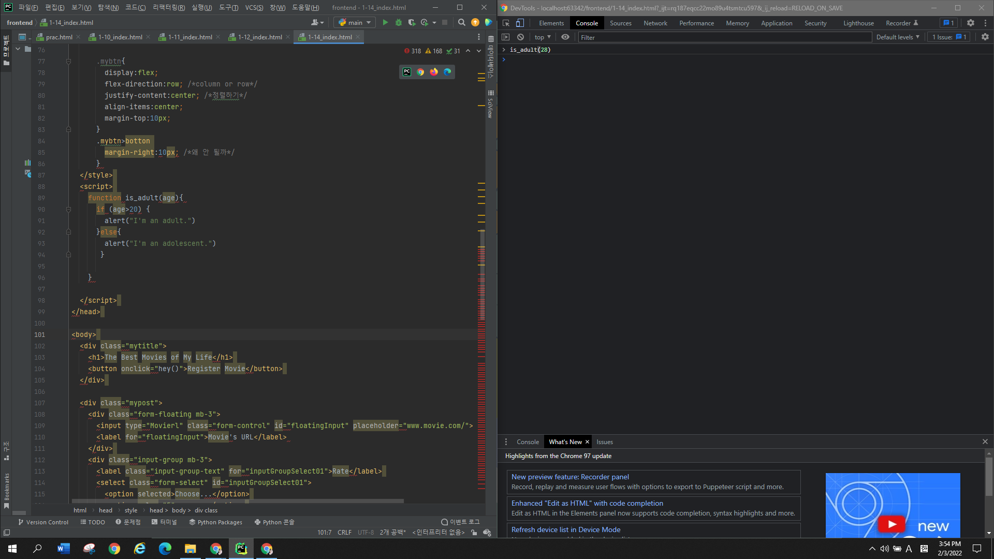This screenshot has height=559, width=994.
Task: Show the console sidebar panel icon
Action: click(506, 37)
